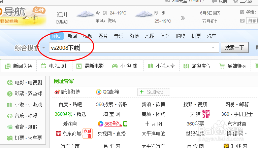Click the JD red 京 logo

58,134
